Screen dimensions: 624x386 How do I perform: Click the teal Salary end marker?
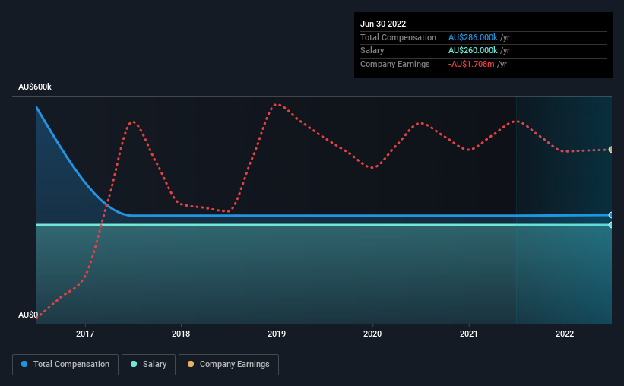[610, 225]
